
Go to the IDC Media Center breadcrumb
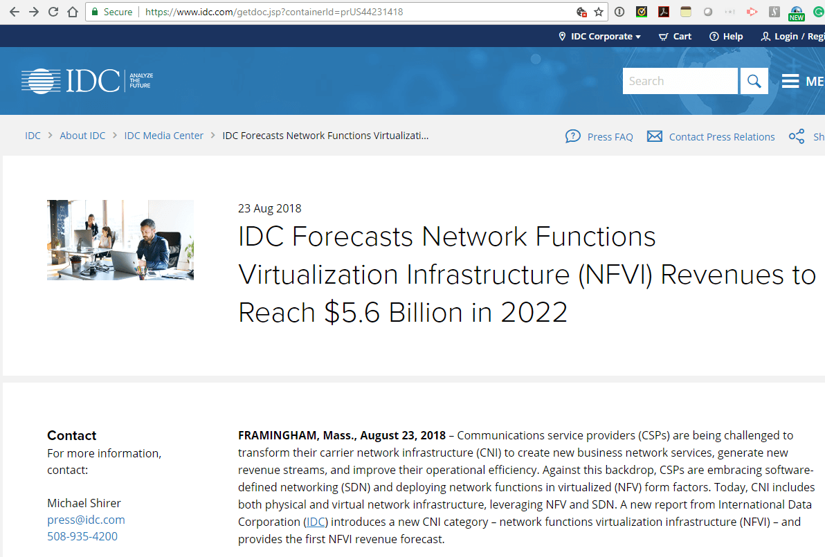point(163,136)
